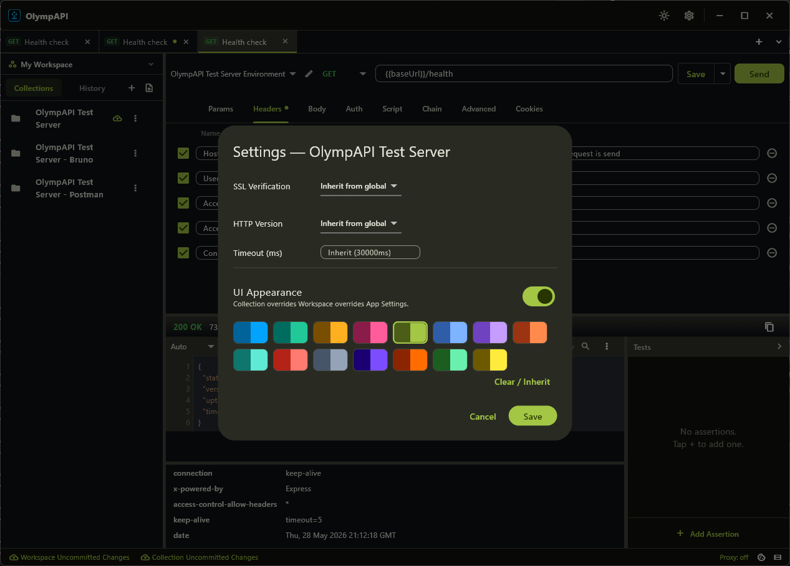Switch to History tab
The width and height of the screenshot is (790, 566).
point(92,88)
